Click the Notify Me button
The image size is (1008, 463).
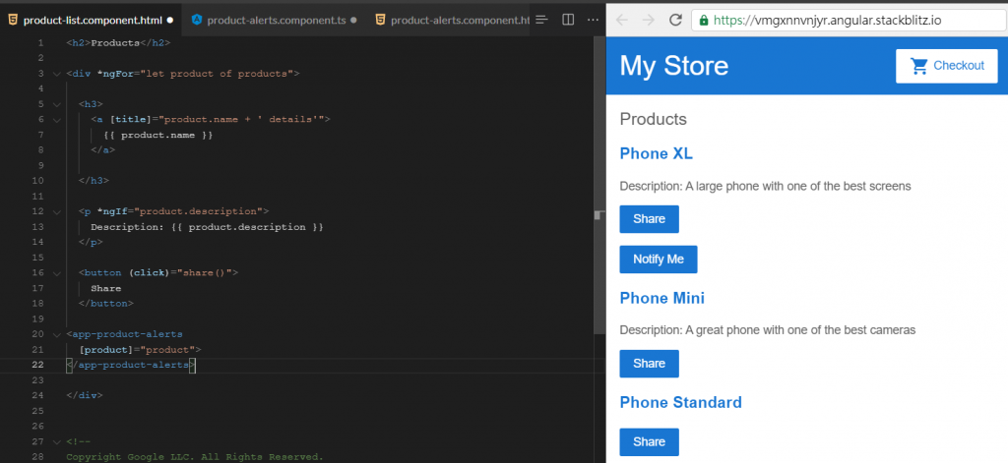click(659, 259)
